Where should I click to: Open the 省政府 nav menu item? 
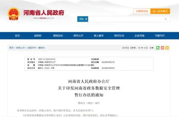[x=38, y=36]
